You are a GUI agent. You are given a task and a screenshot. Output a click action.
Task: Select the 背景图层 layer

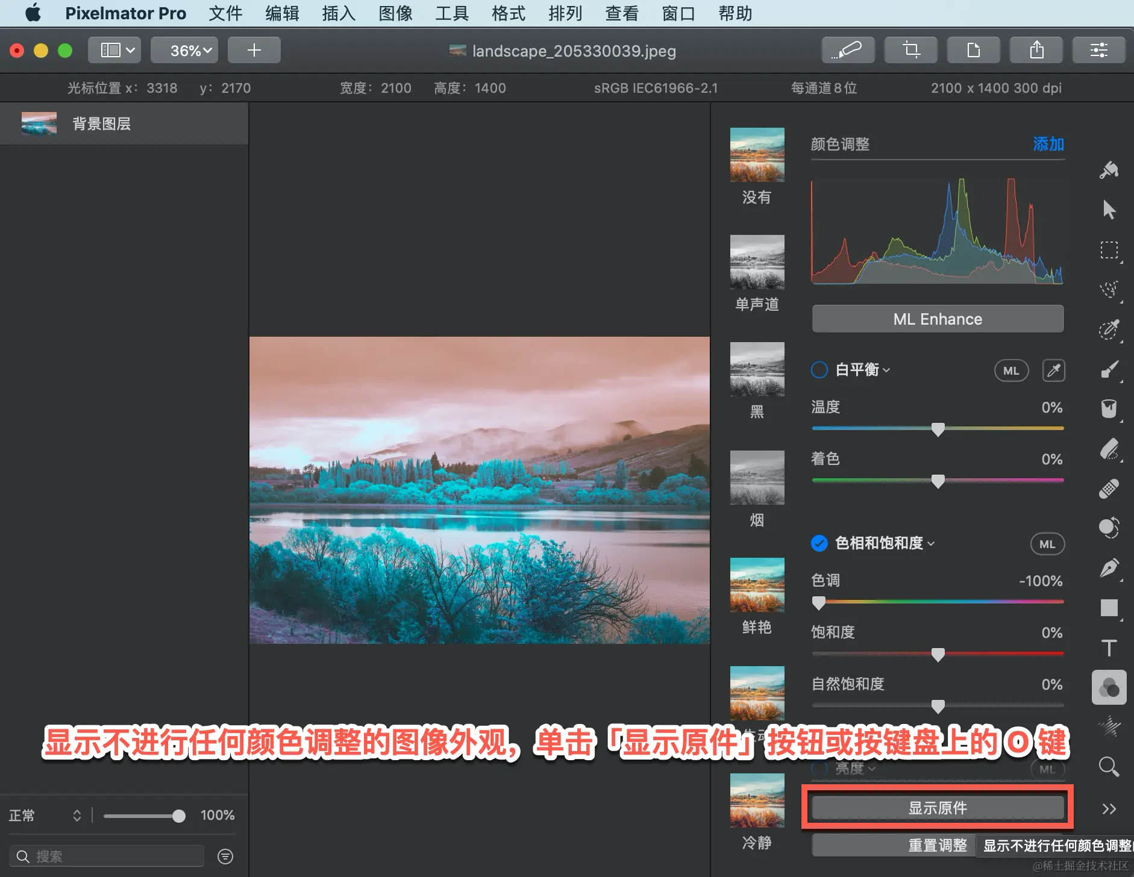pyautogui.click(x=124, y=123)
